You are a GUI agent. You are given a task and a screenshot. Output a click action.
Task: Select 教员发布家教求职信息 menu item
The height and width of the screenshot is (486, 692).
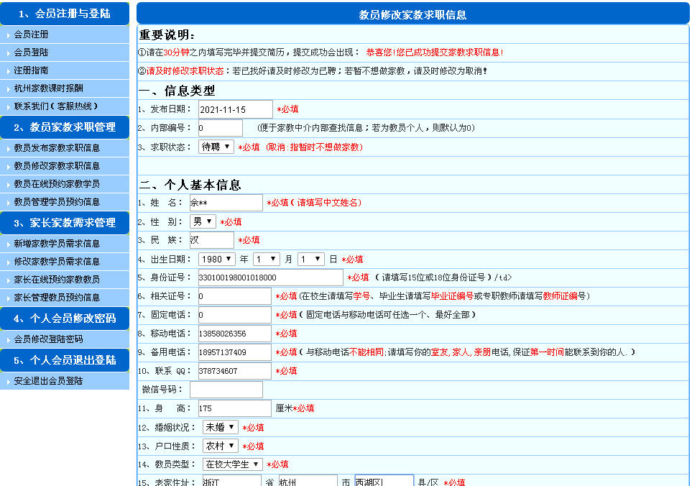coord(57,148)
